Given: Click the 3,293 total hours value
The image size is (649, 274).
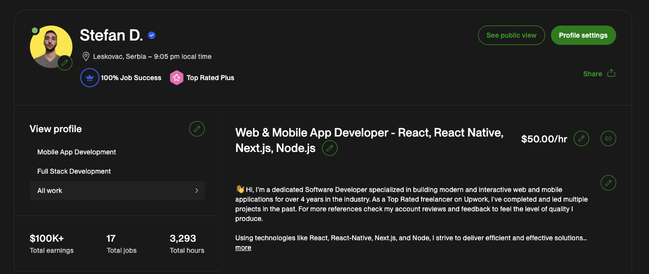Looking at the screenshot, I should click(x=183, y=238).
